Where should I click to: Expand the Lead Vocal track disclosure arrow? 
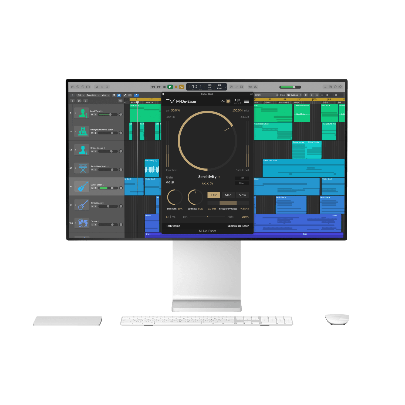[75, 113]
